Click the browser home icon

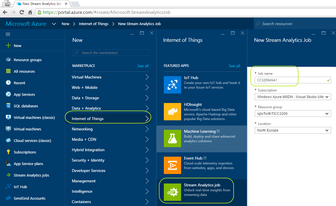pos(30,12)
